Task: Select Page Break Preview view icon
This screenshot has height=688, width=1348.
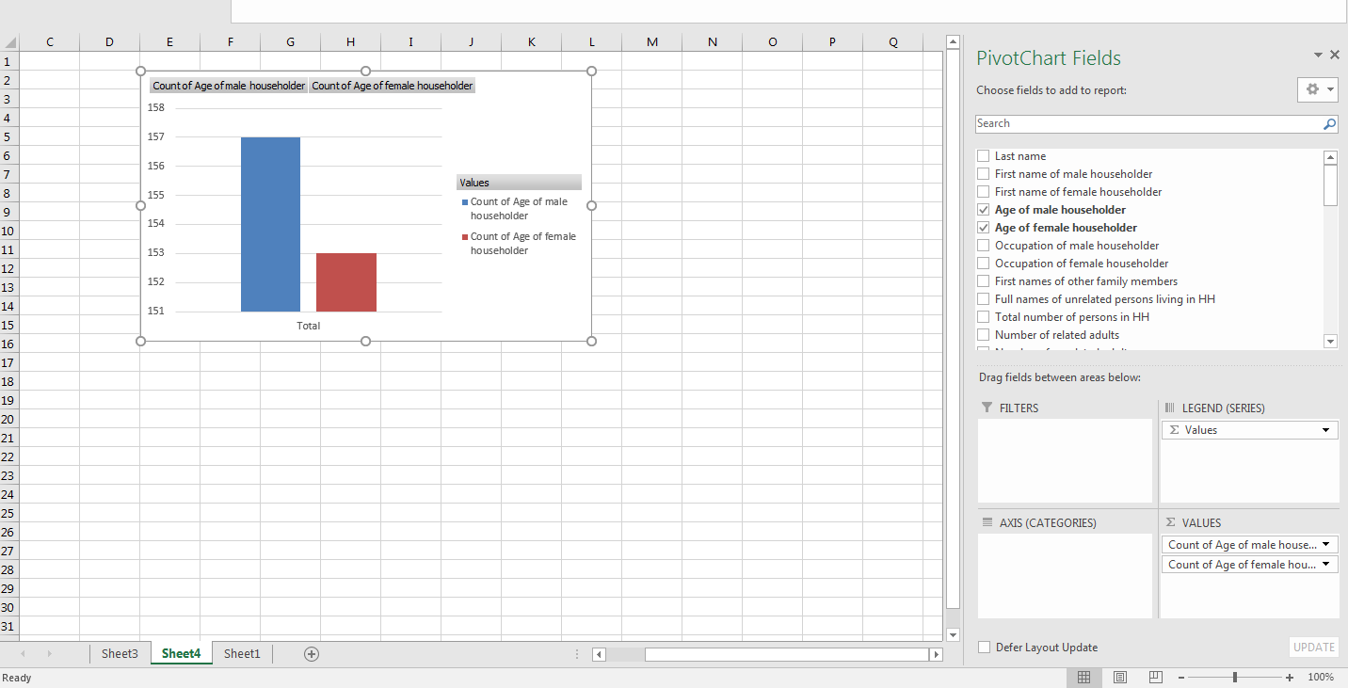Action: tap(1155, 678)
